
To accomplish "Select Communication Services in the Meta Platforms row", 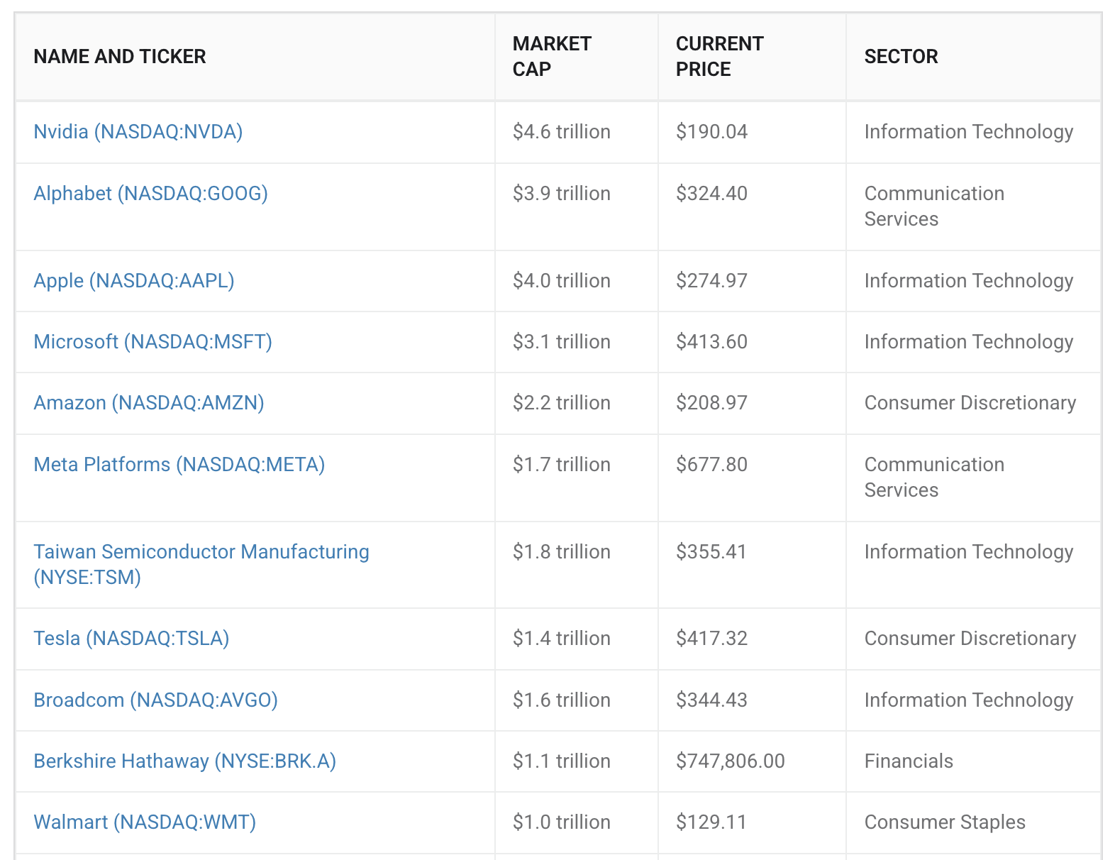I will coord(935,478).
